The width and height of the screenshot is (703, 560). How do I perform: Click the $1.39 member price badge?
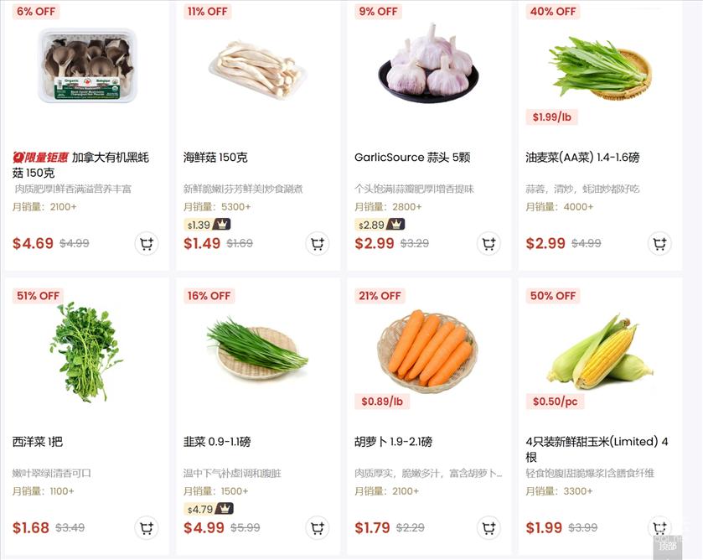pyautogui.click(x=207, y=225)
